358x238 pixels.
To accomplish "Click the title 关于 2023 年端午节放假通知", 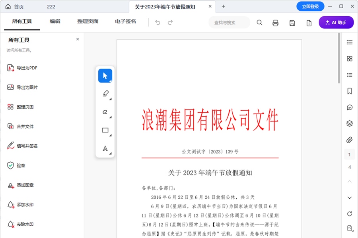I will [x=210, y=173].
